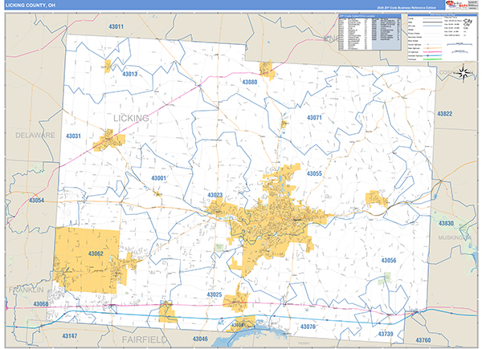Click the small green area marker below 43023
The image size is (482, 349).
pyautogui.click(x=220, y=246)
